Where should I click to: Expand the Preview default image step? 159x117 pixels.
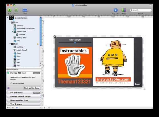[24, 96]
